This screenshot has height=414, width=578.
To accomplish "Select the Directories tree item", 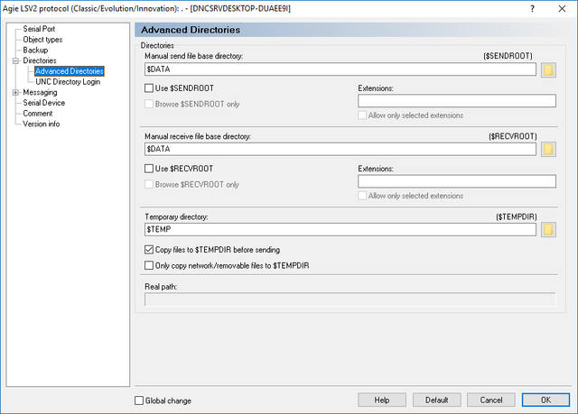I will (40, 60).
